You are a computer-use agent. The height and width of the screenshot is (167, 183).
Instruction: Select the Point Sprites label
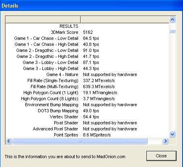pyautogui.click(x=66, y=135)
